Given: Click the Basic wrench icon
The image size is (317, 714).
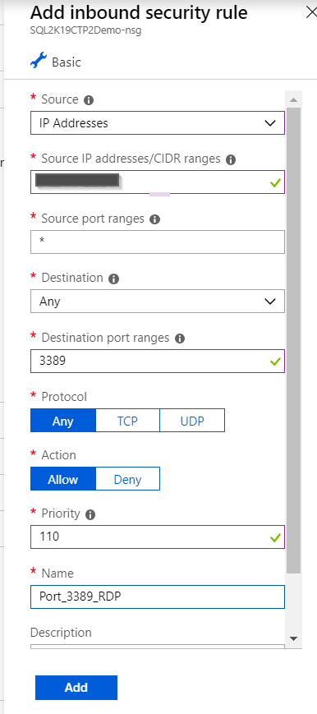Looking at the screenshot, I should pos(39,61).
